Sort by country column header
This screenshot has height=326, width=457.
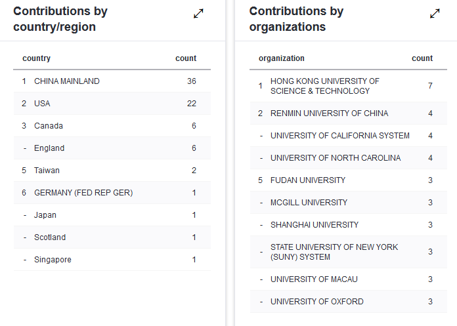[36, 58]
